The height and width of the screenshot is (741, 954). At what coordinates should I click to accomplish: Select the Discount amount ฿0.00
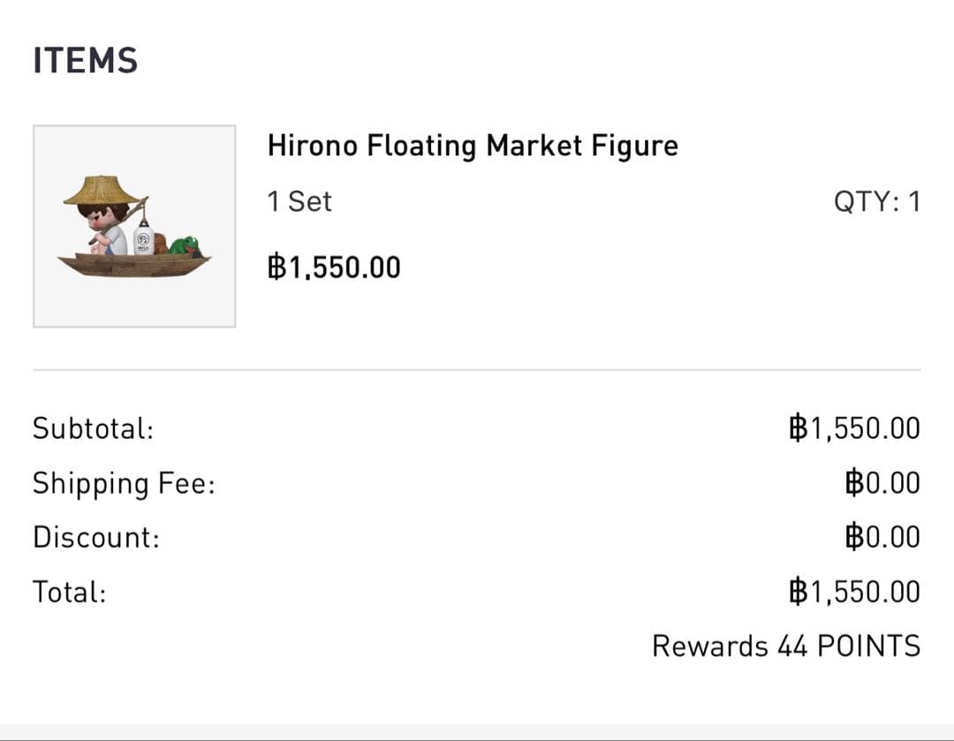point(882,537)
